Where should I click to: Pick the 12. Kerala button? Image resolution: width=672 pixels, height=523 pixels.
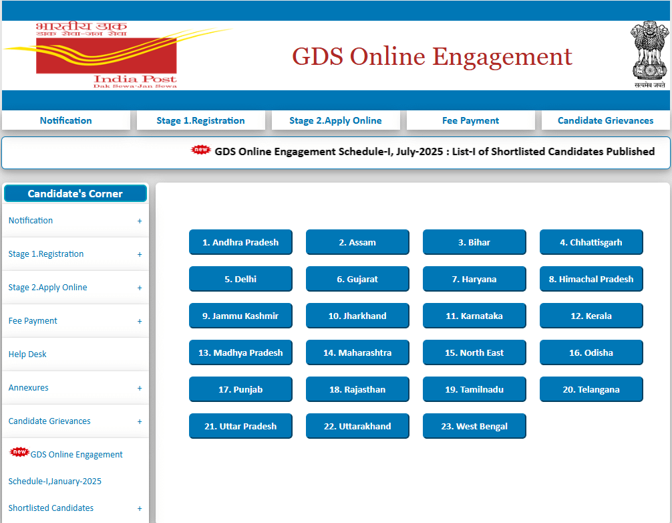pyautogui.click(x=591, y=316)
